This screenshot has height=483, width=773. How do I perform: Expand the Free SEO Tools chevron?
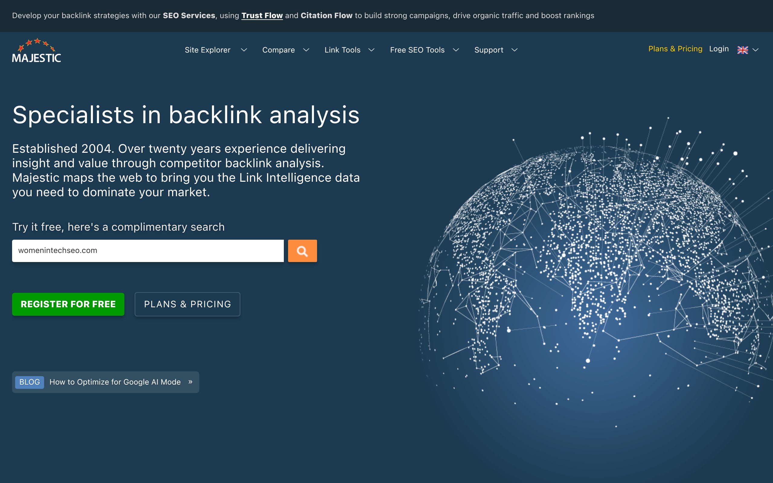point(456,50)
